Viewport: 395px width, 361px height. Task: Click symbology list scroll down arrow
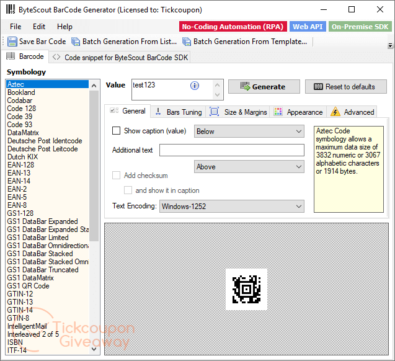click(94, 349)
